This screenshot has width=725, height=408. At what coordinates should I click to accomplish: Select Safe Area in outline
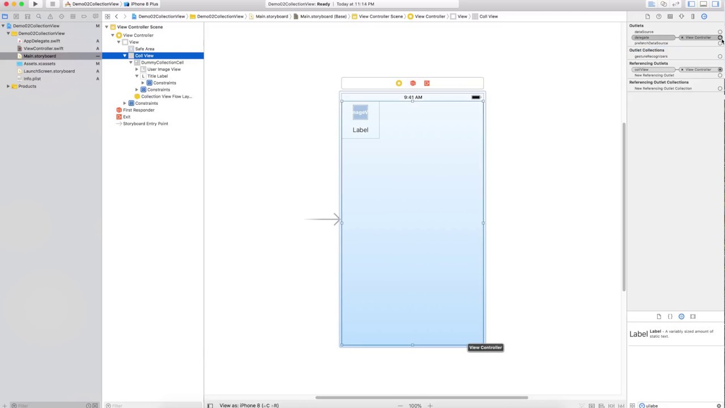pyautogui.click(x=144, y=49)
